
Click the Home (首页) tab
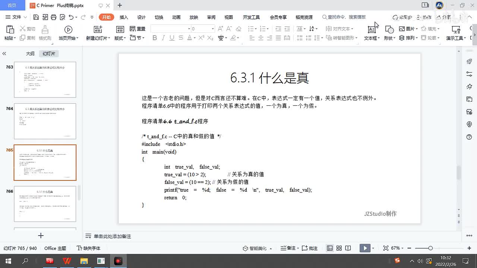coord(12,5)
